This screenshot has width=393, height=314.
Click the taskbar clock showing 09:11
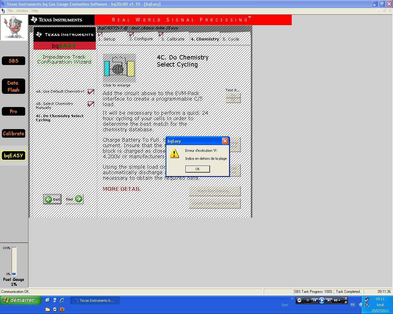(380, 299)
